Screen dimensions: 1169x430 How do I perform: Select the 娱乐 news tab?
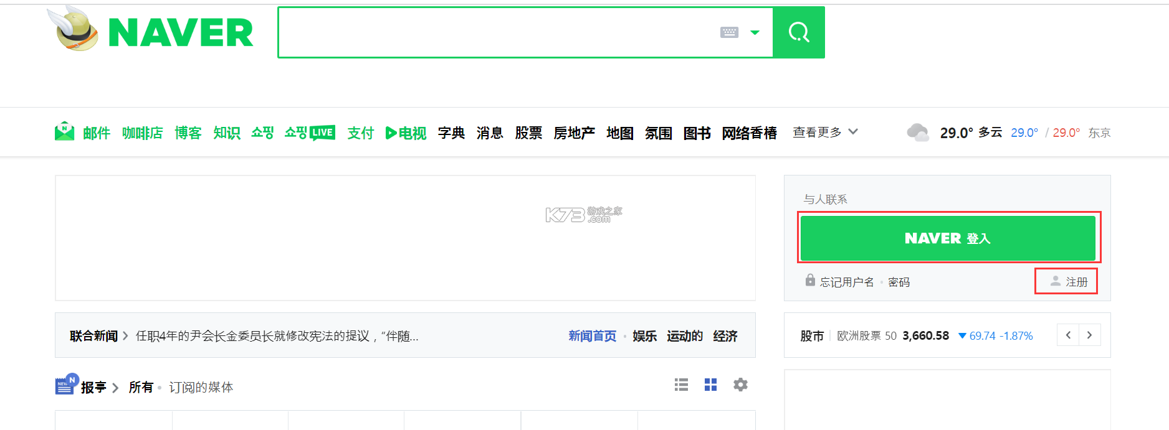644,336
